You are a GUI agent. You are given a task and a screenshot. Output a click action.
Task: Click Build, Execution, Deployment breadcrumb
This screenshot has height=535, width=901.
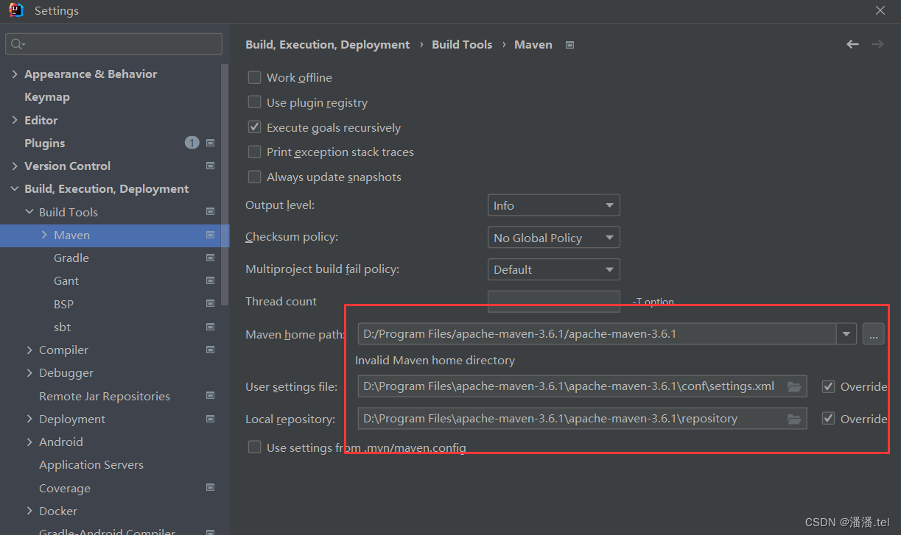(x=328, y=45)
